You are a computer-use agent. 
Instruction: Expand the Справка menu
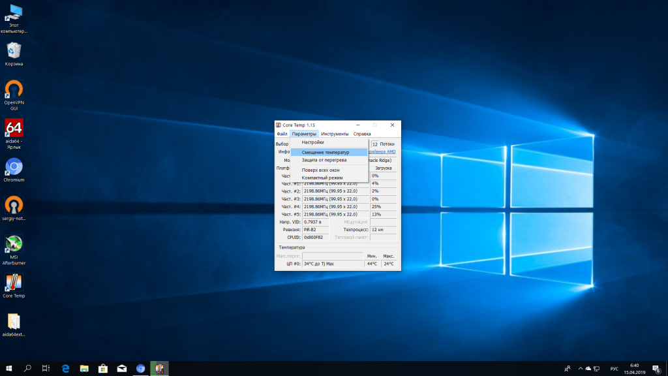coord(361,134)
